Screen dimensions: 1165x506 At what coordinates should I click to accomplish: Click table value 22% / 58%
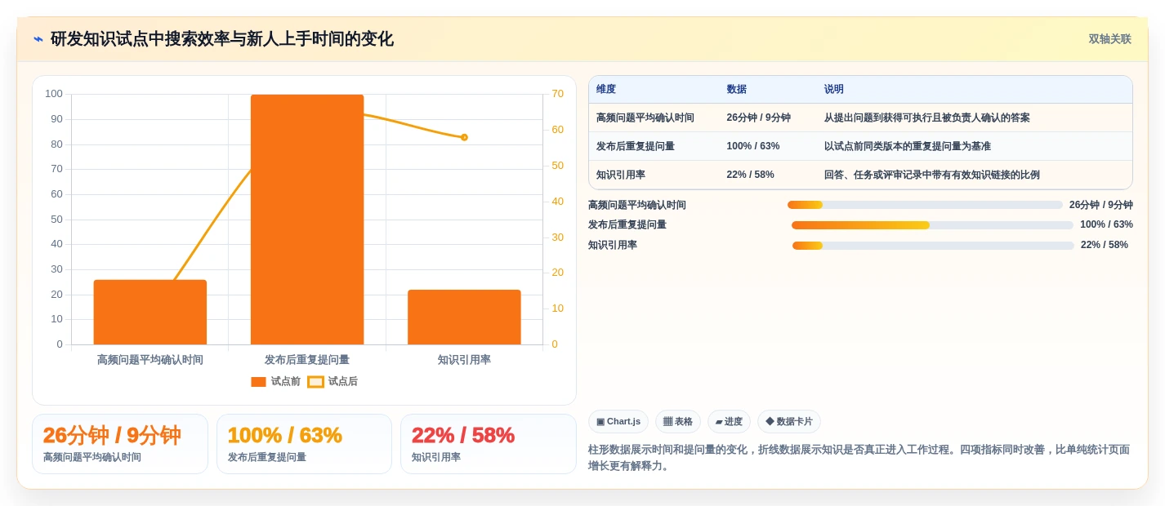point(750,175)
